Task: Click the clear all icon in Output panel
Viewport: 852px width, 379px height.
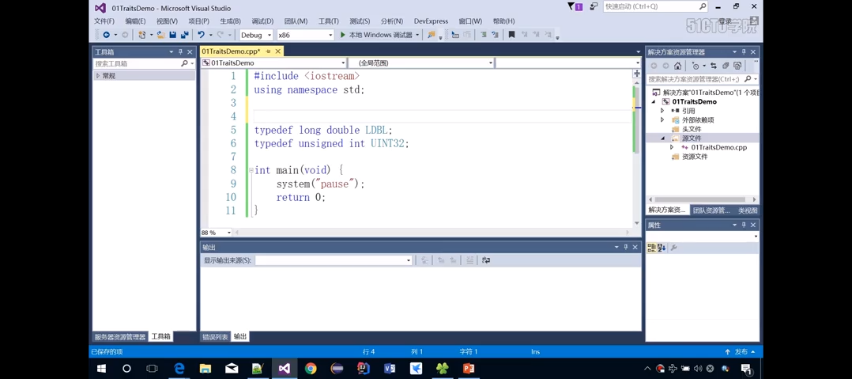Action: tap(469, 260)
